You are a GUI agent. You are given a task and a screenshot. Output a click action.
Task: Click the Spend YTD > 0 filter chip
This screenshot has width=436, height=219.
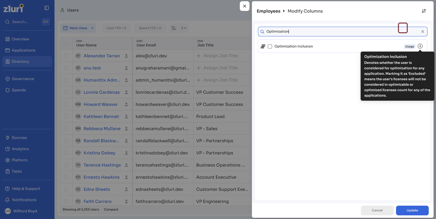point(150,28)
